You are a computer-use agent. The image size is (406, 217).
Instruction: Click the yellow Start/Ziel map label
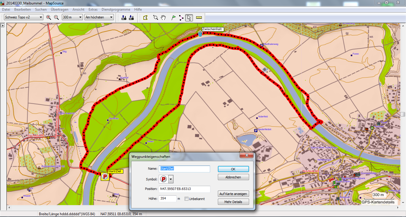pyautogui.click(x=115, y=171)
